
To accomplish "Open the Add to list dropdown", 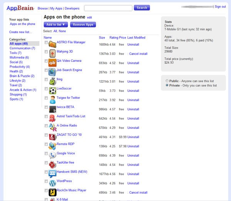I will click(56, 25).
